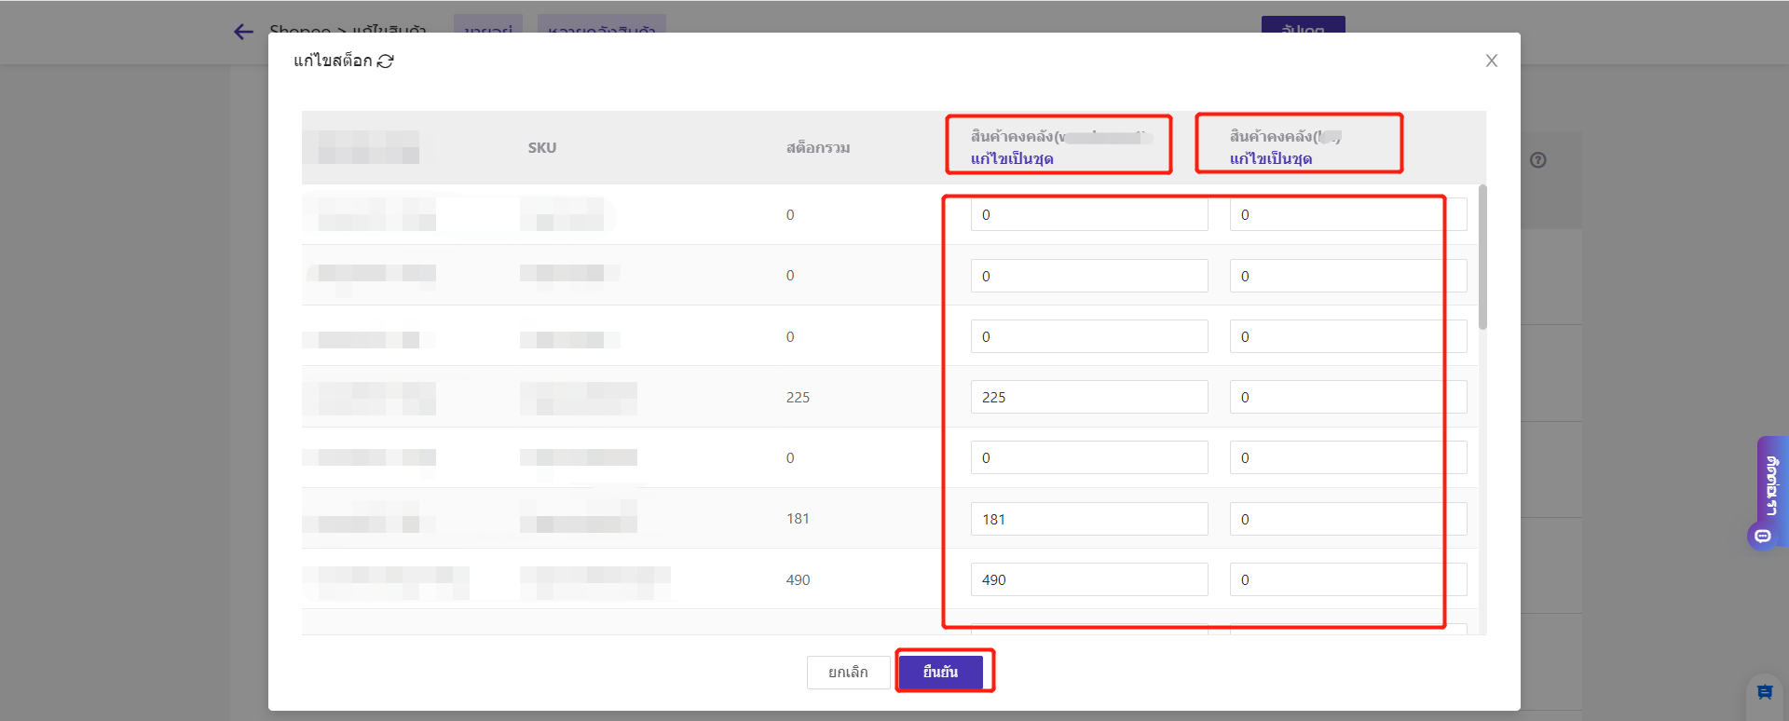Open the chat bubble support icon
Image resolution: width=1789 pixels, height=721 pixels.
[1762, 536]
